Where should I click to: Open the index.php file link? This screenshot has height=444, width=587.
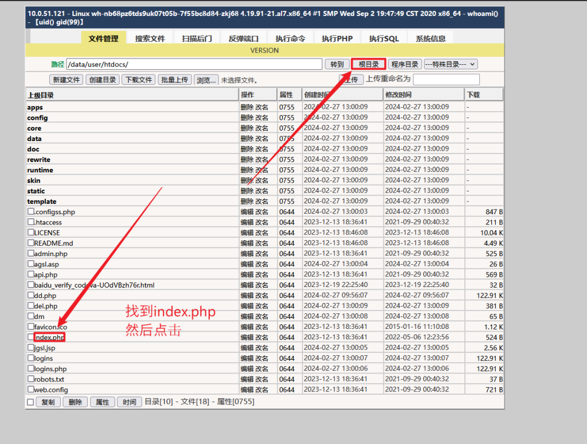(50, 337)
